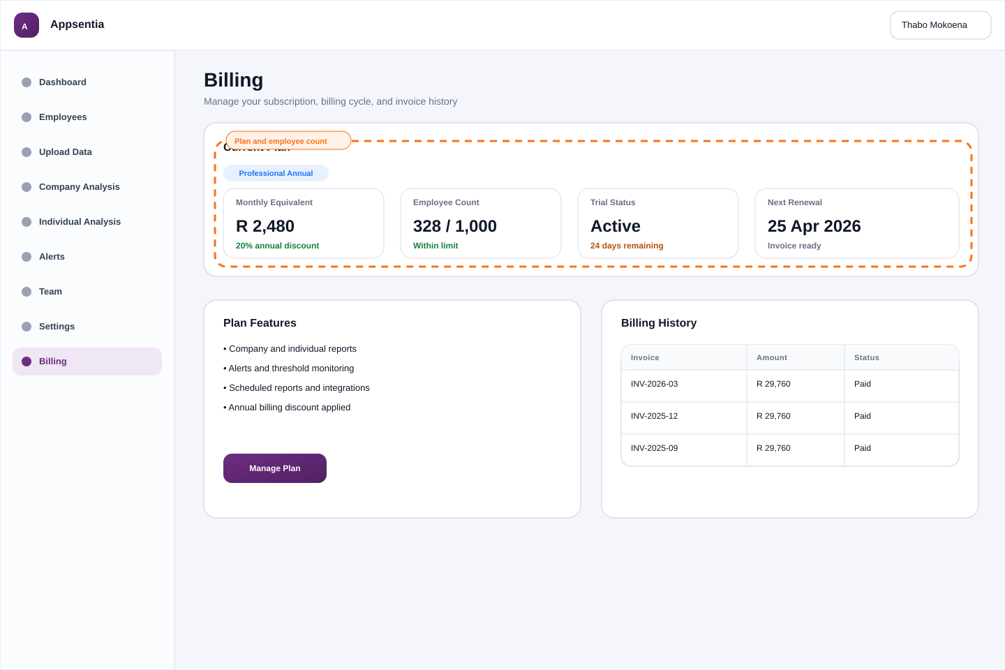Click the Trial Status card
This screenshot has width=1005, height=670.
658,223
